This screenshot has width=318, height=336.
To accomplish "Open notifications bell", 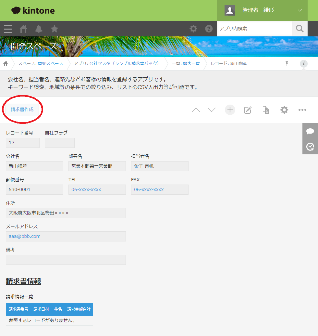I will point(39,29).
